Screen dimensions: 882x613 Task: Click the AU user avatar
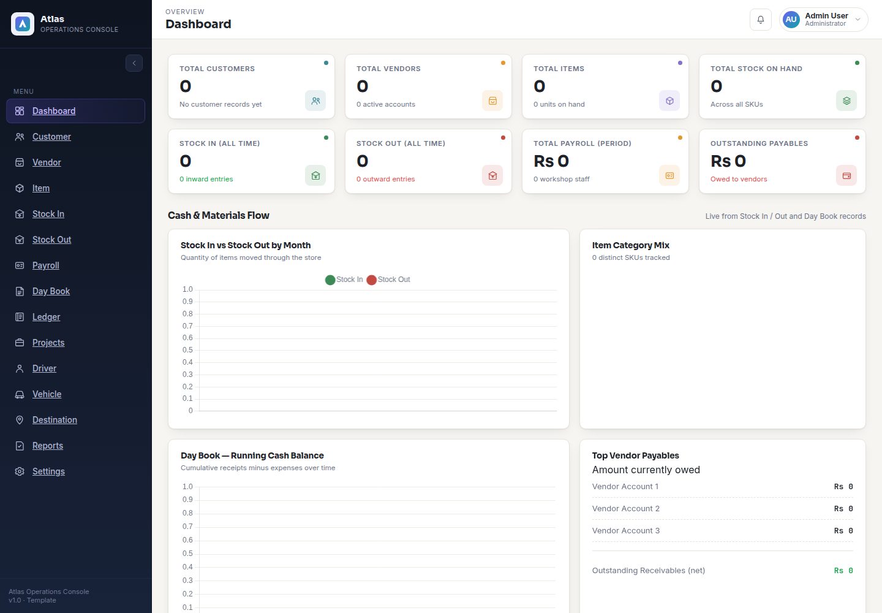(791, 20)
